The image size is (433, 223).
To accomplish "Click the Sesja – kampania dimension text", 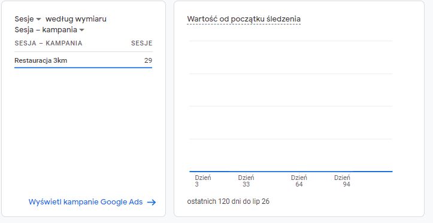I will (46, 30).
